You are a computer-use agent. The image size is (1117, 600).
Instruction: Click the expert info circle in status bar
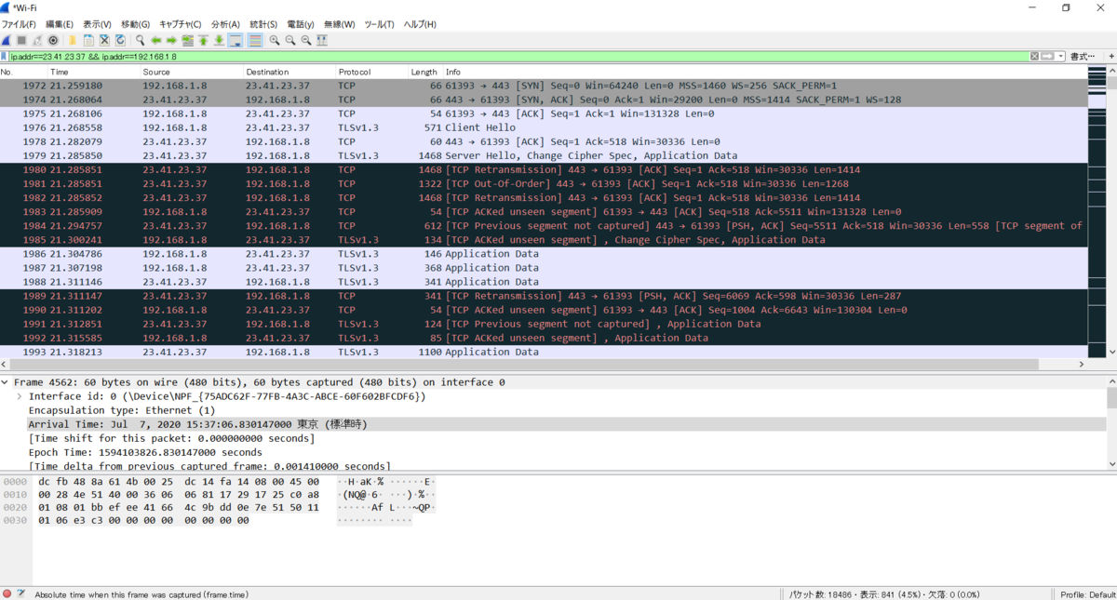(x=7, y=593)
